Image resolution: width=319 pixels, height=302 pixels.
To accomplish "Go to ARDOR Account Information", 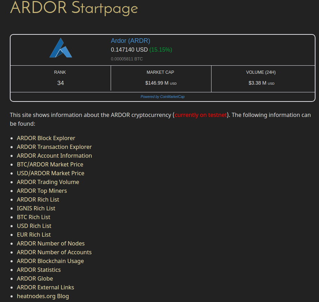I will point(54,156).
